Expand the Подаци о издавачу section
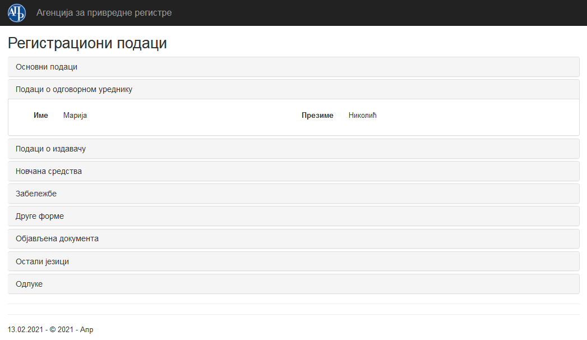This screenshot has width=587, height=340. (x=50, y=149)
